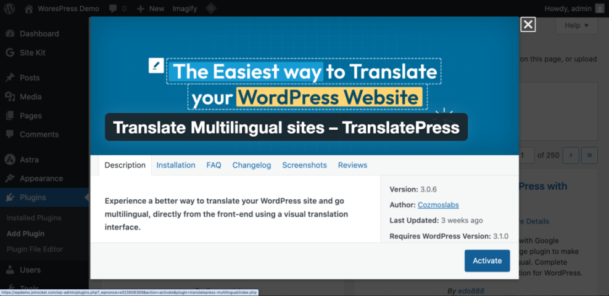Click the Site Kit Google icon
This screenshot has height=296, width=609.
10,53
